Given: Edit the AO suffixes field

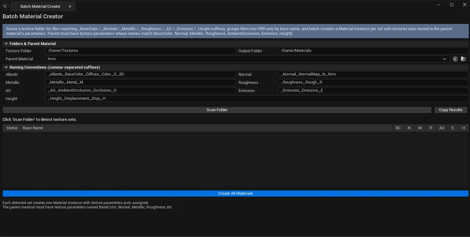Looking at the screenshot, I should coord(140,90).
